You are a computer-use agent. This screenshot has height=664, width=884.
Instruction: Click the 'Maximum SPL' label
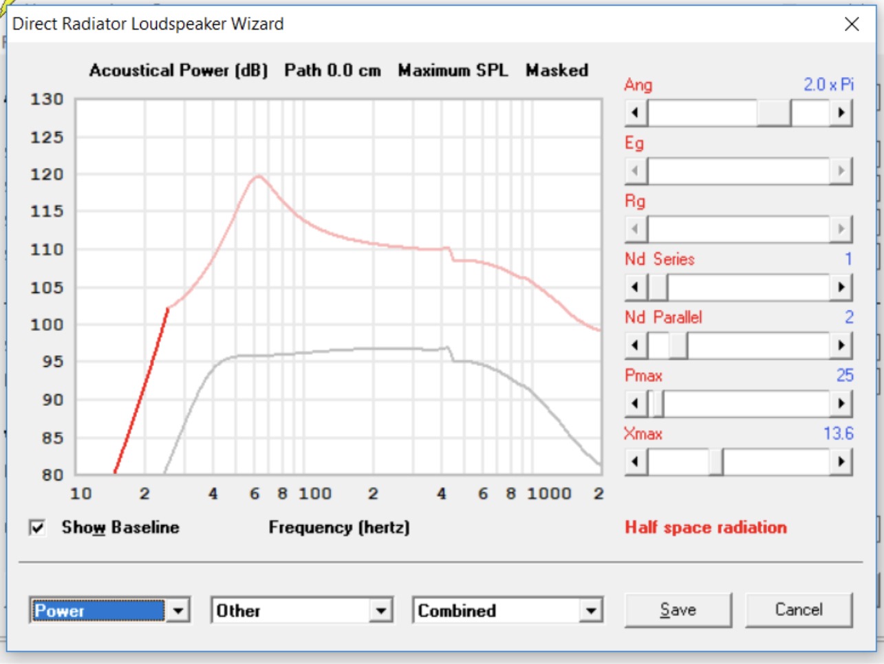pyautogui.click(x=453, y=70)
